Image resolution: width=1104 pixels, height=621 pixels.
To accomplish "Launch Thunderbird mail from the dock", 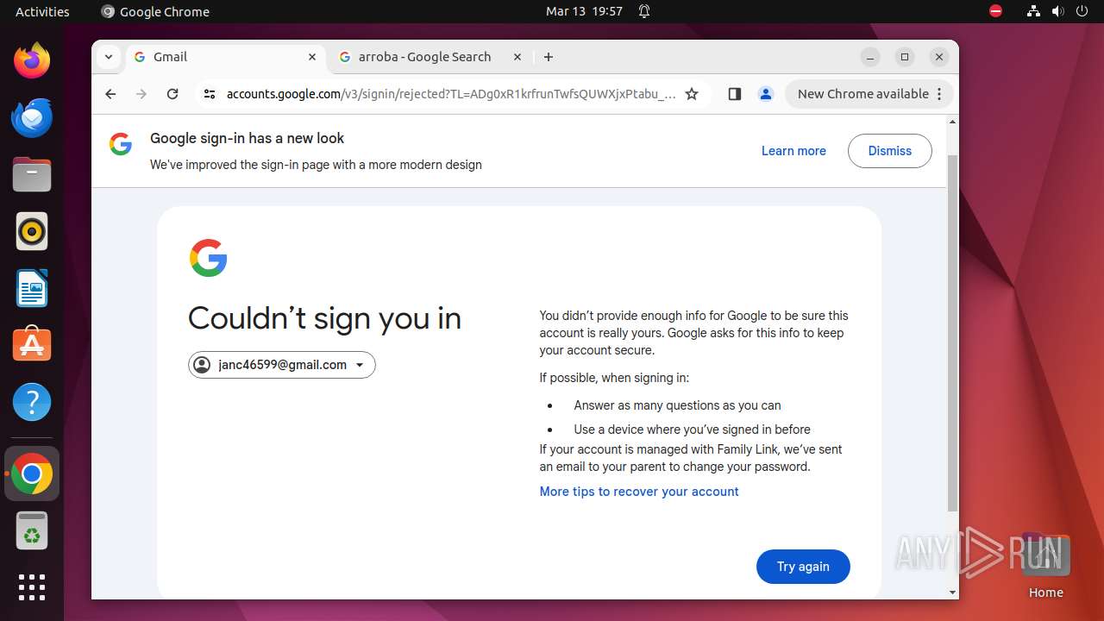I will coord(32,117).
